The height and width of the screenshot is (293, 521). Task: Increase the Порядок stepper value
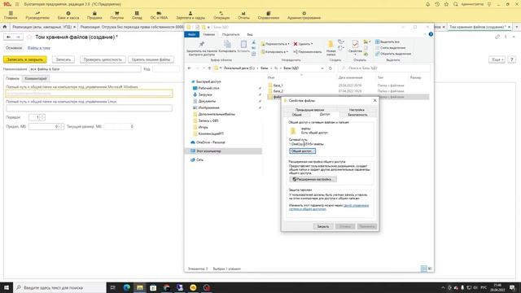click(42, 116)
